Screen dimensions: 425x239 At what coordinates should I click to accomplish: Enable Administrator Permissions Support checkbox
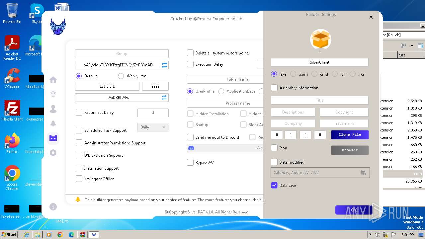[79, 143]
